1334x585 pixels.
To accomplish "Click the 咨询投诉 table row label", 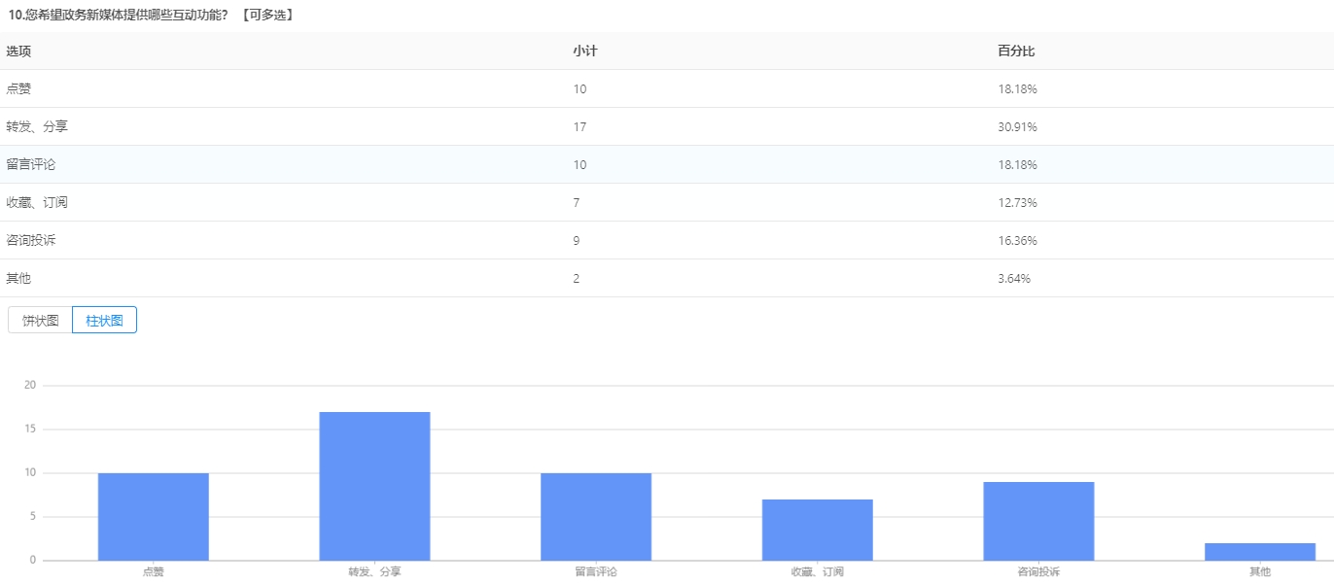I will coord(31,240).
